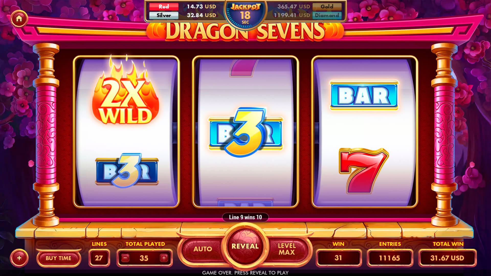Spin the reels with the Reveal button

[x=245, y=246]
